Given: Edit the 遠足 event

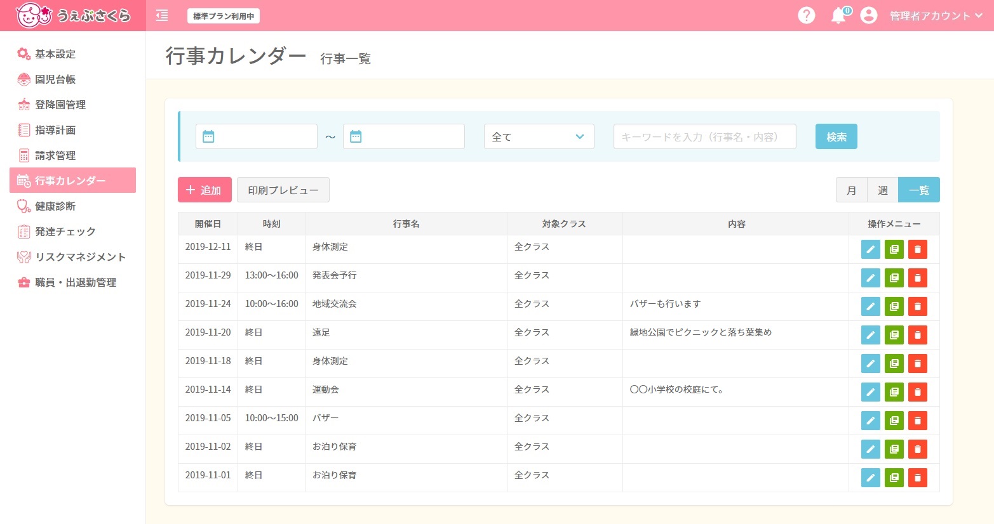Looking at the screenshot, I should pyautogui.click(x=871, y=335).
